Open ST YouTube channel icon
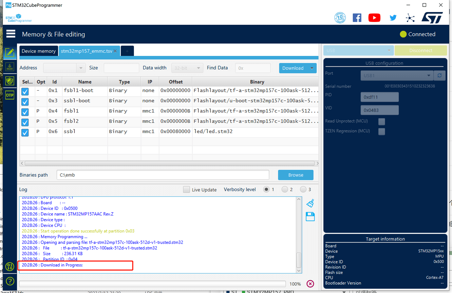Viewport: 452px width, 293px height. pyautogui.click(x=374, y=18)
